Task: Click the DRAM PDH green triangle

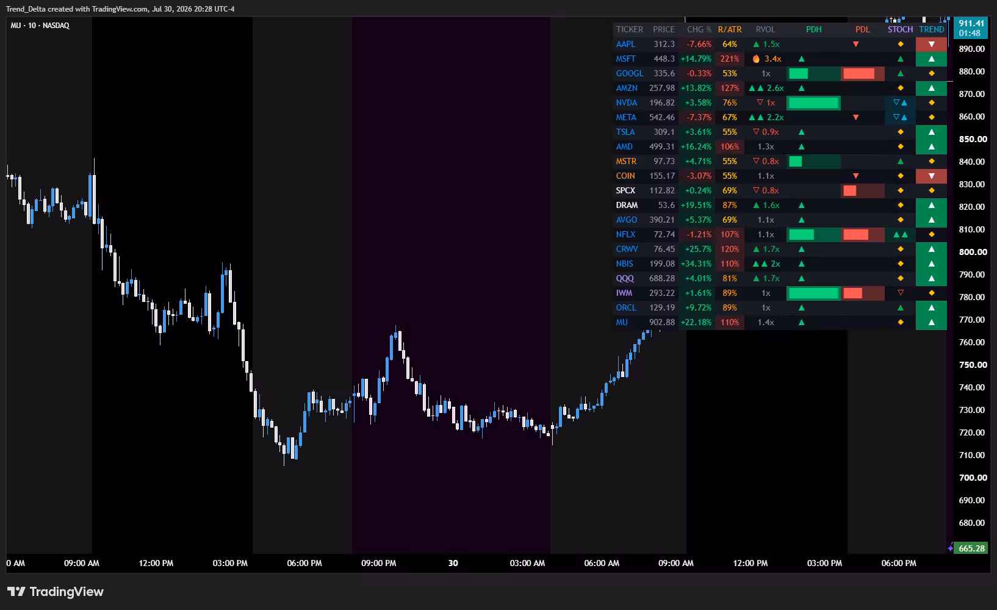Action: (x=802, y=205)
